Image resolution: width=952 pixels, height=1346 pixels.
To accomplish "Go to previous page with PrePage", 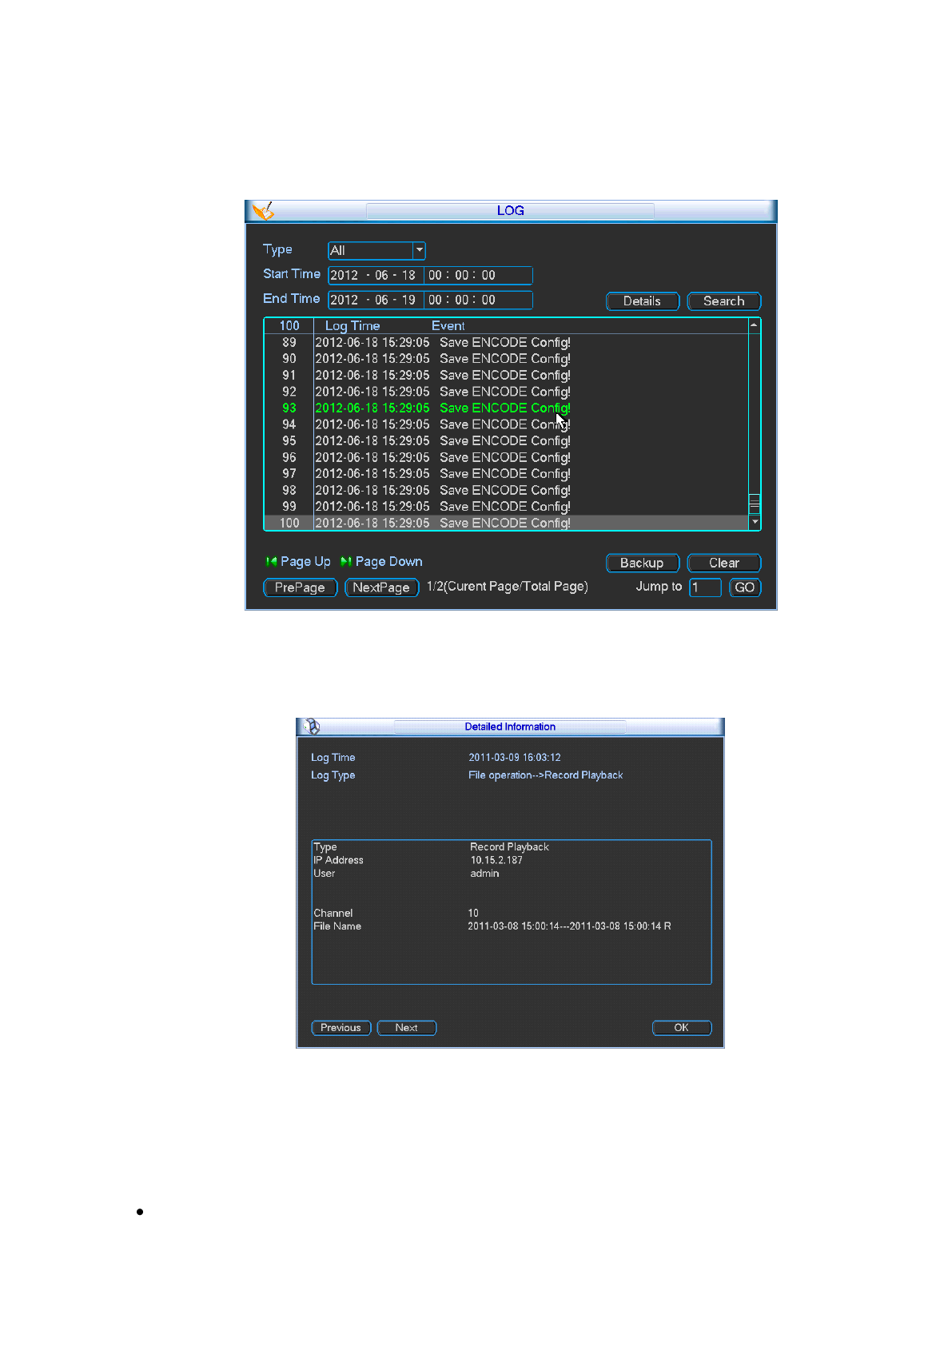I will [300, 587].
